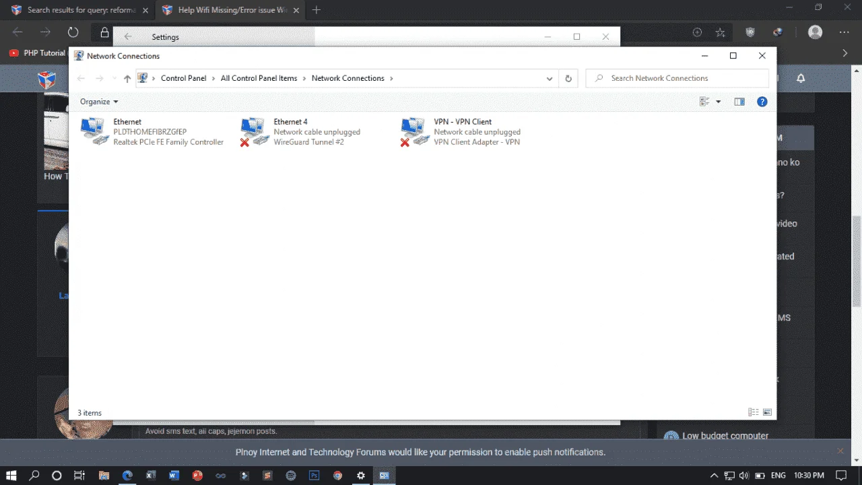Open Task View on taskbar
Screen dimensions: 862x485
pyautogui.click(x=79, y=475)
